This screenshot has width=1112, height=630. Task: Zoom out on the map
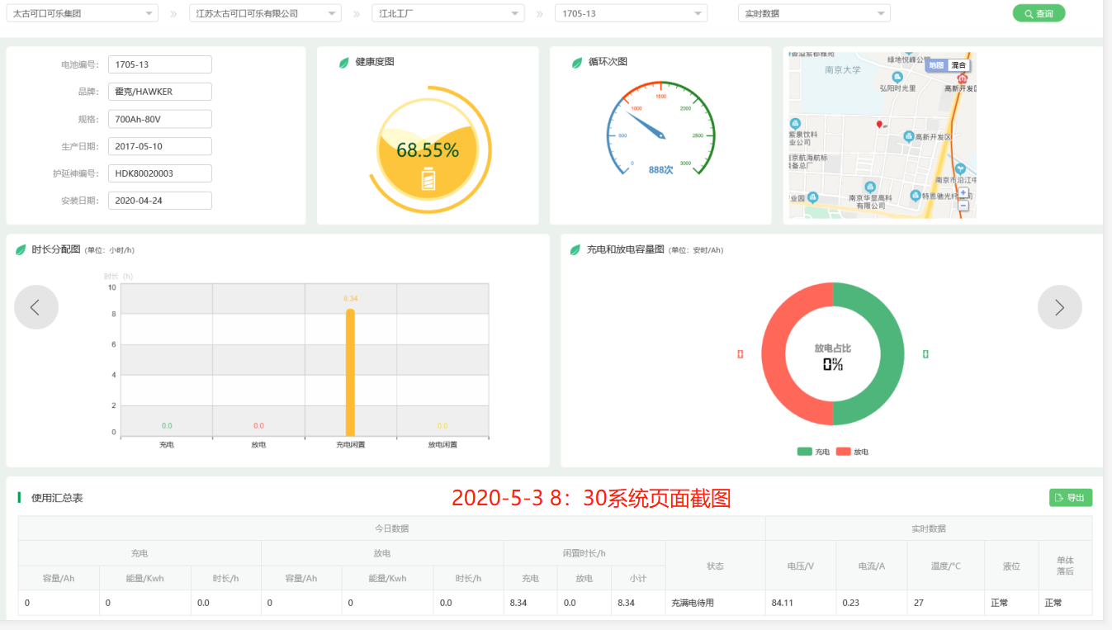(x=963, y=204)
